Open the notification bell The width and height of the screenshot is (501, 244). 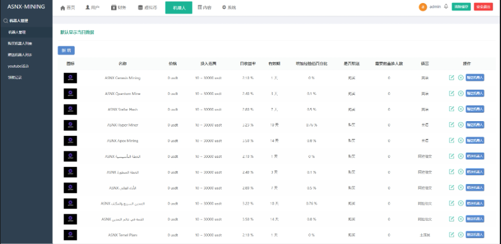446,7
